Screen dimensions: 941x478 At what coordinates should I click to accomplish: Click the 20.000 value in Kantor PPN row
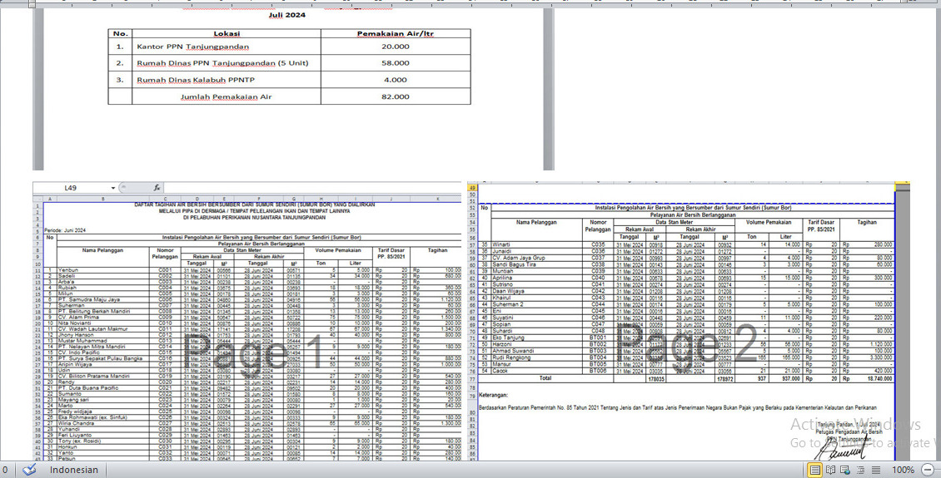396,46
